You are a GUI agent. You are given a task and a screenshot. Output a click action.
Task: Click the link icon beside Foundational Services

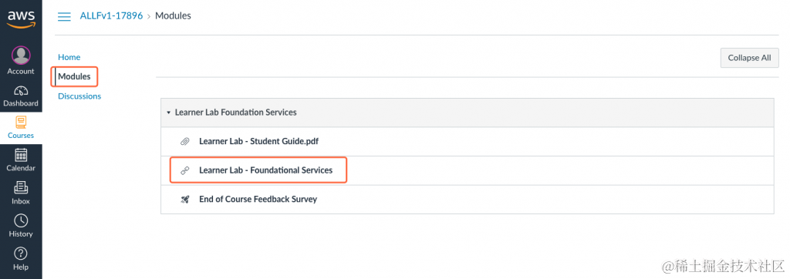click(185, 171)
